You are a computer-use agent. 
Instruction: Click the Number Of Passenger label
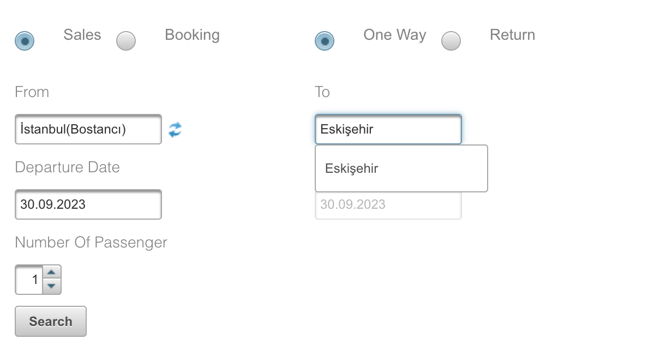(x=91, y=243)
